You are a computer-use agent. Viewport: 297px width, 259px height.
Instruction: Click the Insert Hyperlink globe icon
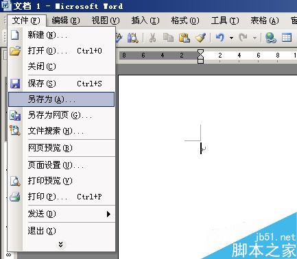pos(271,38)
